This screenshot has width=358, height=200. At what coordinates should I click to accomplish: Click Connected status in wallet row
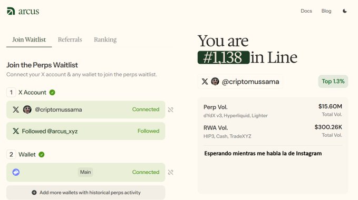point(146,172)
